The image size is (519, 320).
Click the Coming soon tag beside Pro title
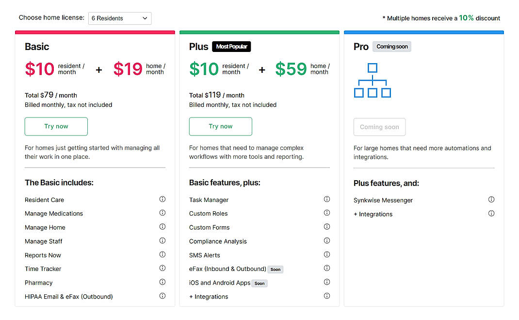pos(391,47)
